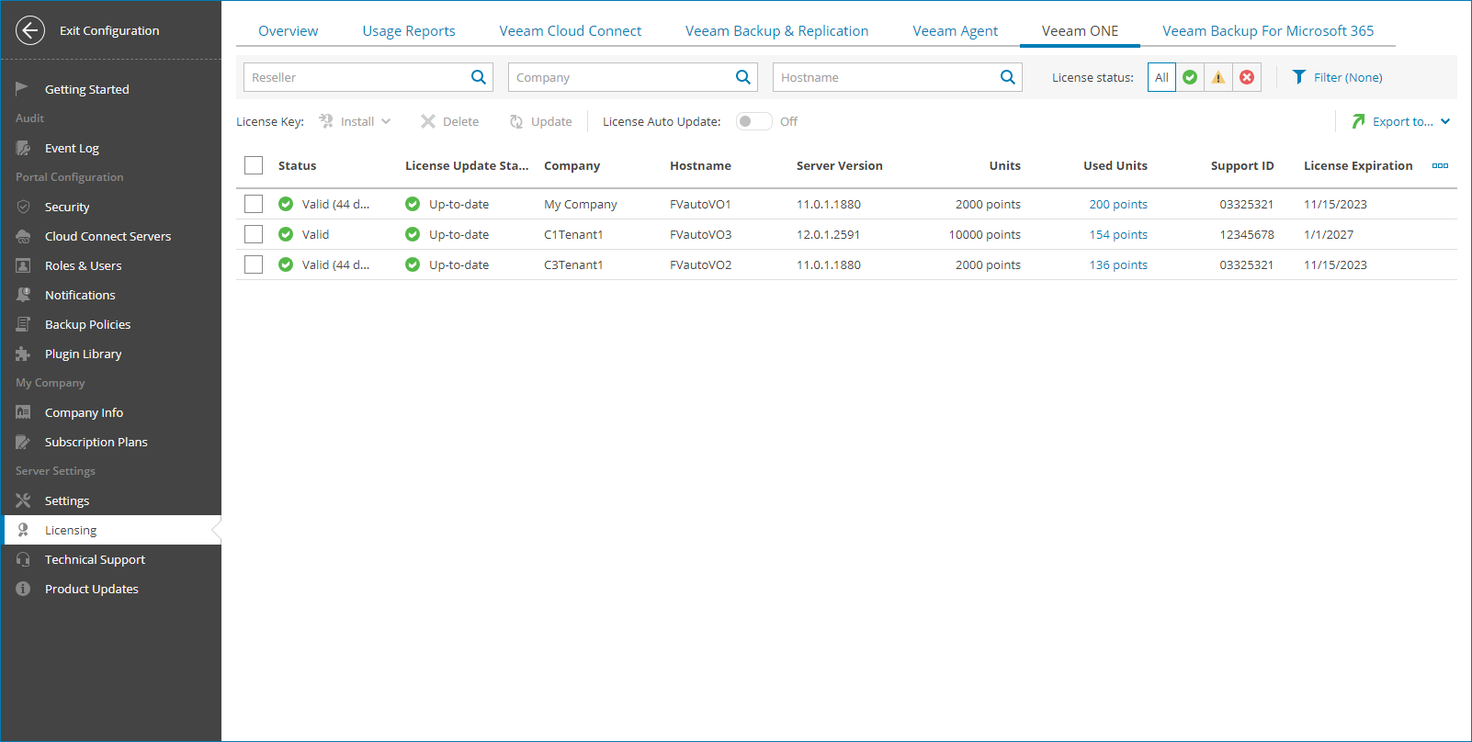This screenshot has height=742, width=1472.
Task: Click the Hostname search magnifier icon
Action: pyautogui.click(x=1007, y=77)
